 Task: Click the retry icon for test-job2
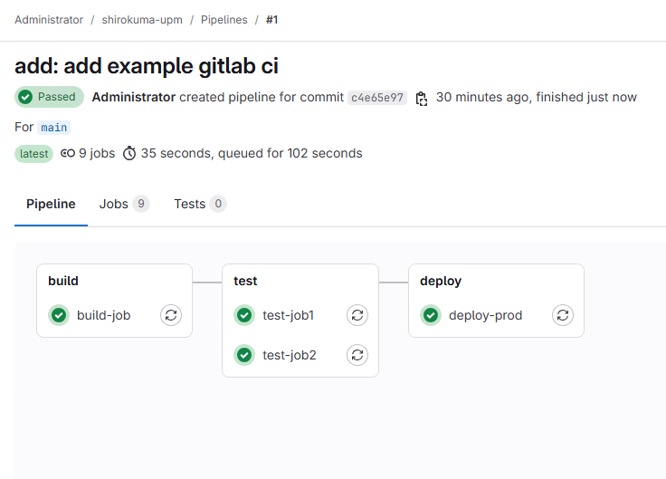[x=357, y=355]
